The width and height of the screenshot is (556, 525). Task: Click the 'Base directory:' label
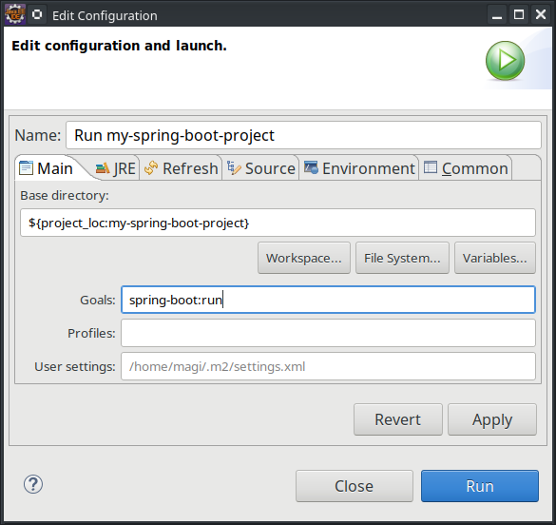65,196
